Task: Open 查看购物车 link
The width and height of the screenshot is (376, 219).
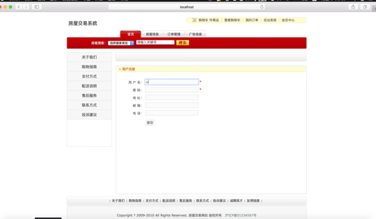Action: tap(232, 20)
